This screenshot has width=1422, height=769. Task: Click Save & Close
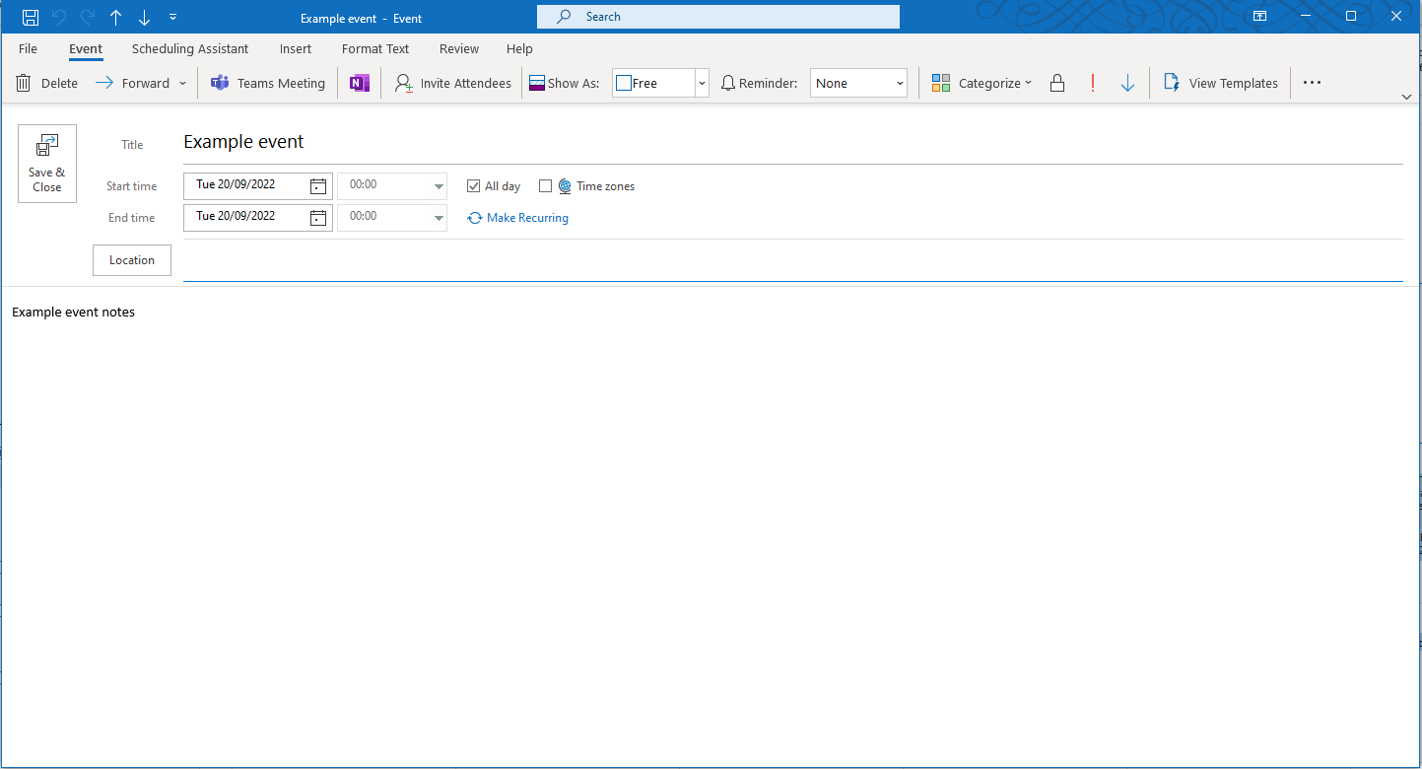[47, 164]
